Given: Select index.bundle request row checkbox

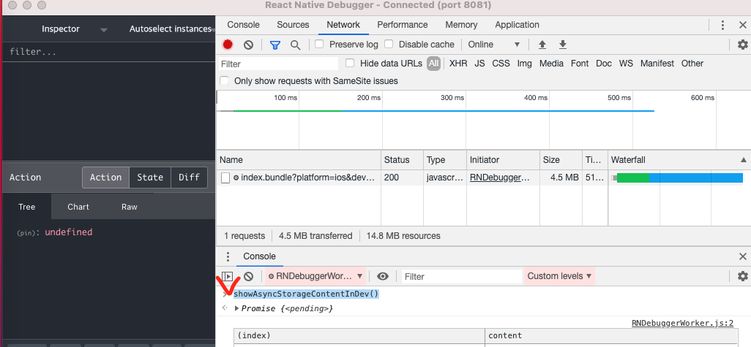Looking at the screenshot, I should (x=225, y=178).
